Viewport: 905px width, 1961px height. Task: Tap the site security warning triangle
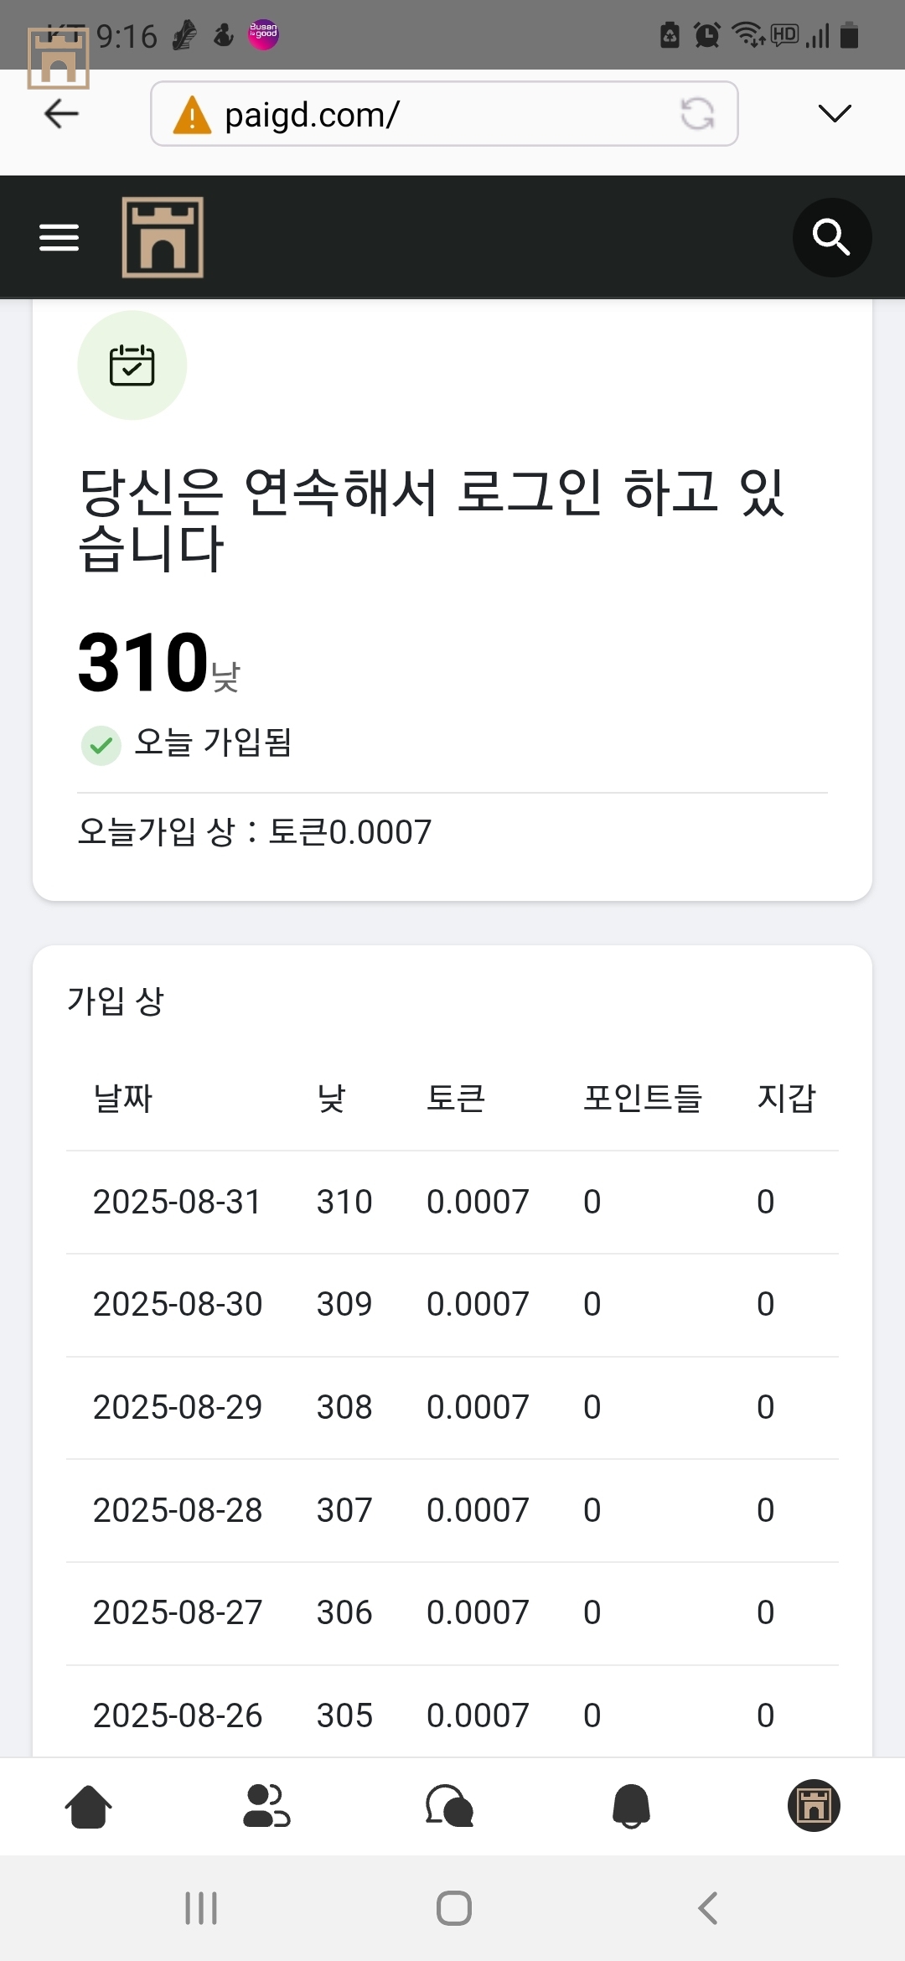(x=192, y=115)
